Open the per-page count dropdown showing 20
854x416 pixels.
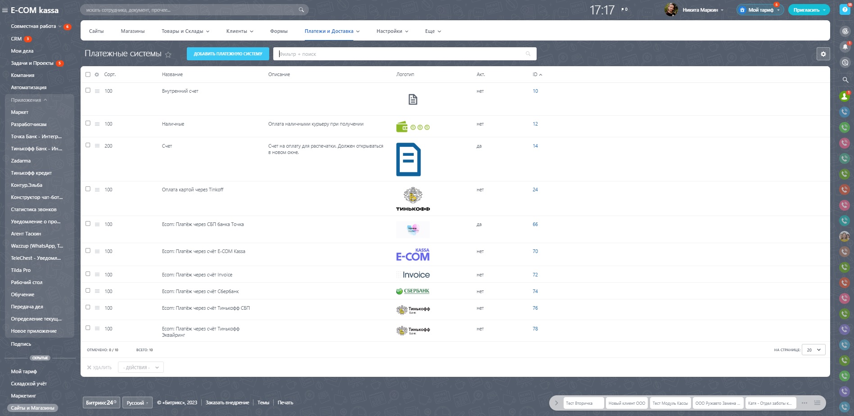pyautogui.click(x=814, y=350)
